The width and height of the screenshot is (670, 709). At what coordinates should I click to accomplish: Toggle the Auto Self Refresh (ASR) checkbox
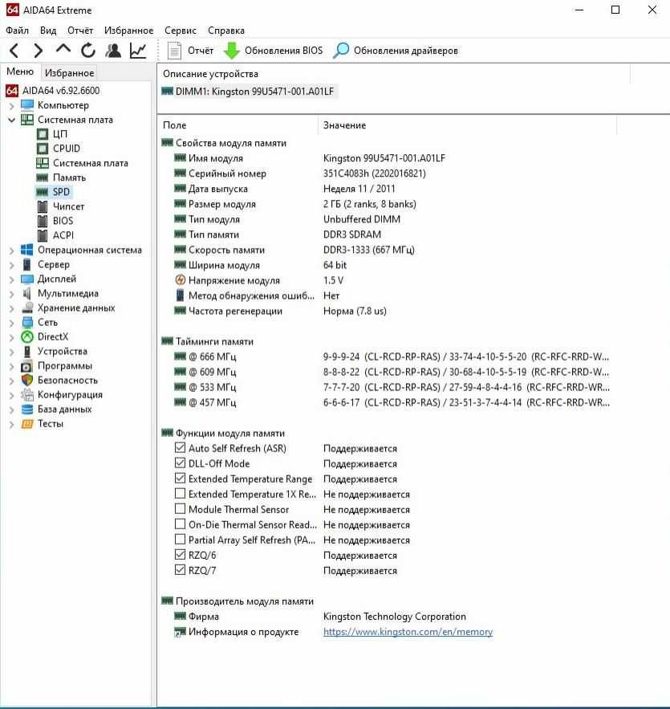(x=180, y=448)
